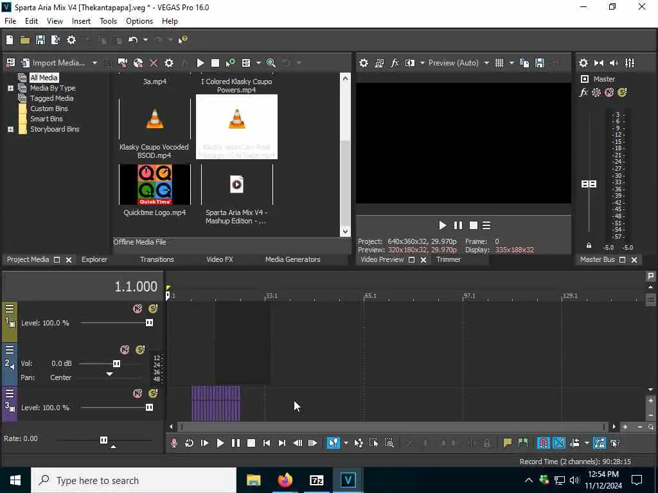Mute video track 1
Image resolution: width=658 pixels, height=493 pixels.
pyautogui.click(x=138, y=309)
